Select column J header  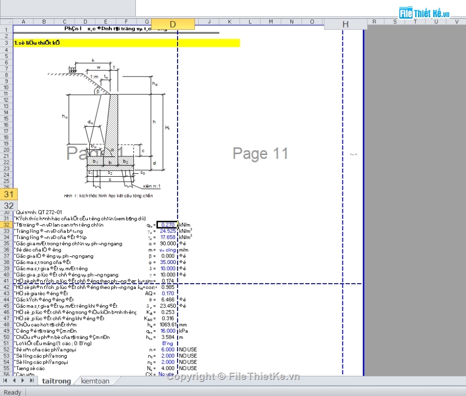coord(209,22)
